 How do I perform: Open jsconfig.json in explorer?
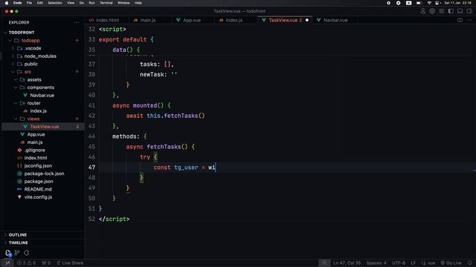click(x=38, y=166)
